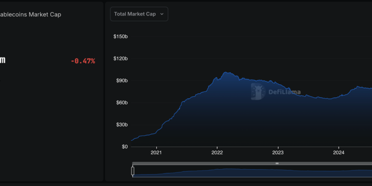Viewport: 372px width, 186px height.
Task: Click the -0.47% change value
Action: (83, 61)
